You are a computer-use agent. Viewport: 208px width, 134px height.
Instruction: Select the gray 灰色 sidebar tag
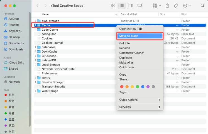(x=9, y=131)
